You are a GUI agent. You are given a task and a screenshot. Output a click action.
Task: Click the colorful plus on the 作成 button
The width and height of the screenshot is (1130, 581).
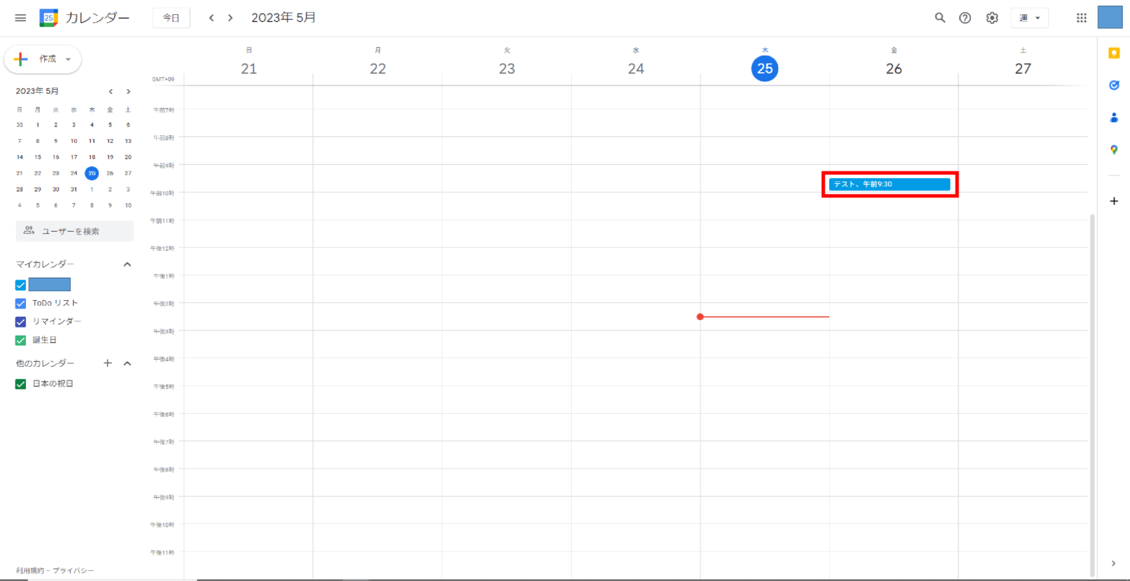(21, 59)
